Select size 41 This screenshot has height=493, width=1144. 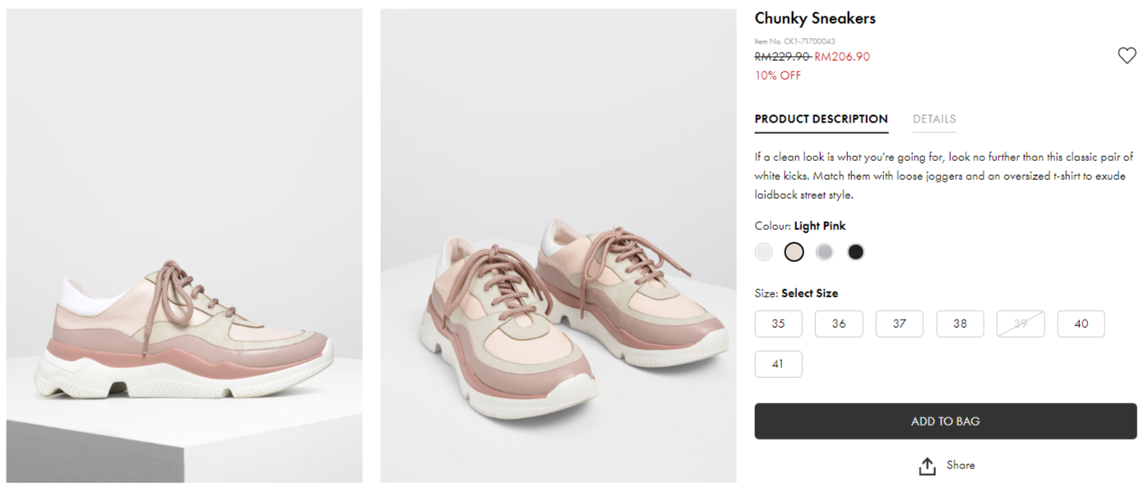[778, 364]
